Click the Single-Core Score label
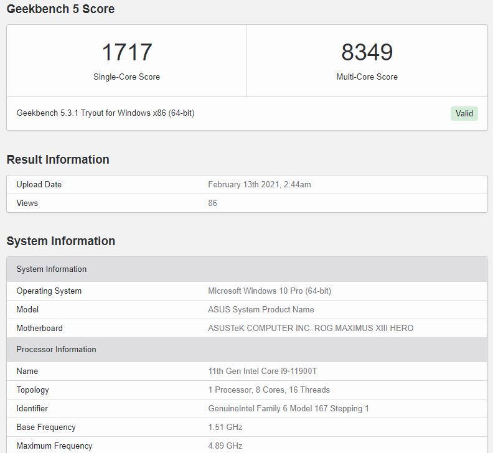 click(127, 77)
